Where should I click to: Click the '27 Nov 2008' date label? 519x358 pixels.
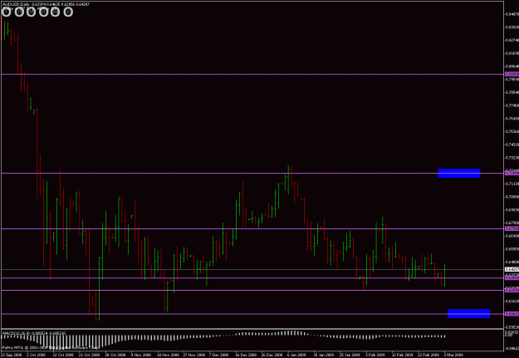(x=193, y=355)
